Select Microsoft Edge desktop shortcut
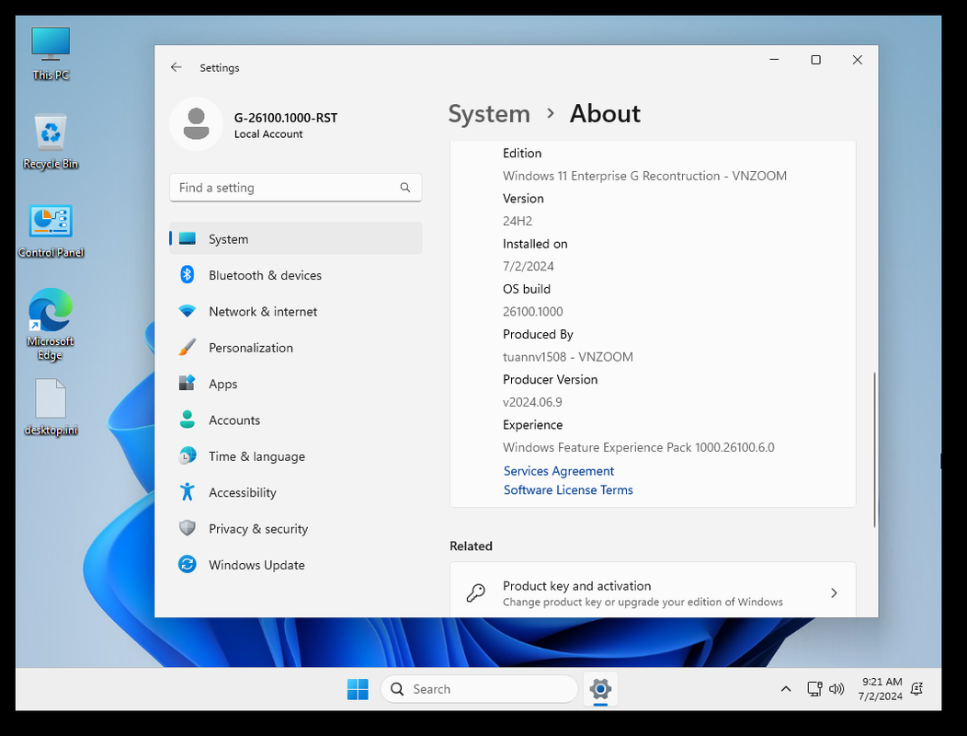This screenshot has width=967, height=736. point(51,325)
